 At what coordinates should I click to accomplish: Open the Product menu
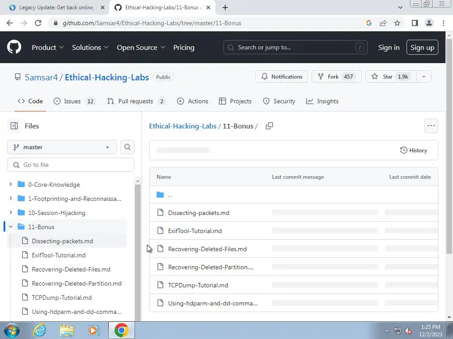[48, 48]
